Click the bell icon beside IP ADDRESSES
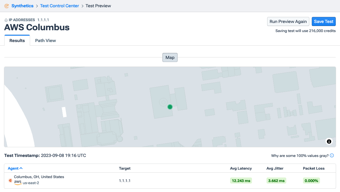 pos(6,20)
